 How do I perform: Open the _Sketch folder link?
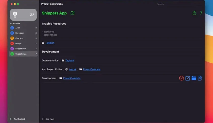coord(50,43)
